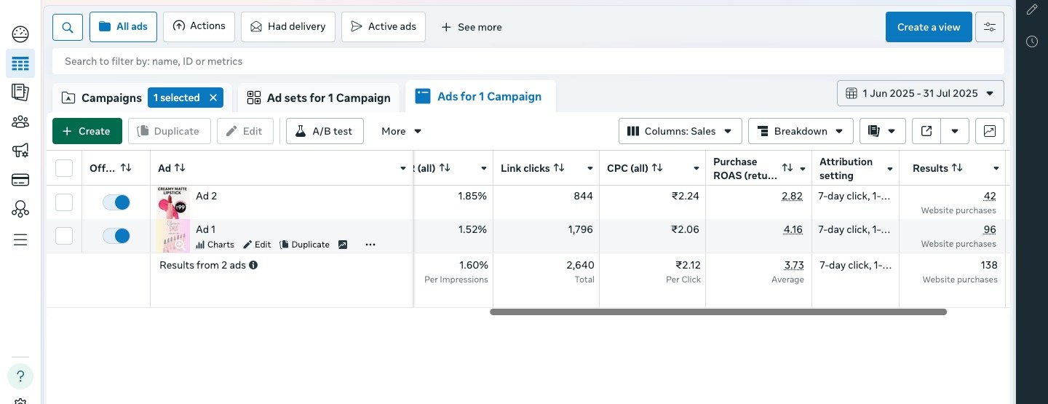Open the Audiences people icon in sidebar
This screenshot has width=1048, height=404.
click(20, 122)
